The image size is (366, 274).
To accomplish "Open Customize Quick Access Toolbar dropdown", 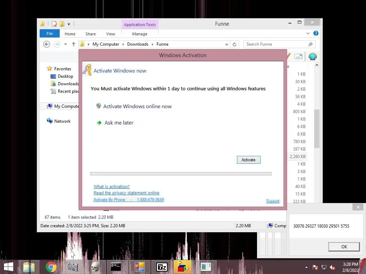I will 69,24.
